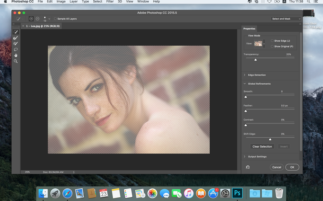Select the Hand tool
Image resolution: width=323 pixels, height=201 pixels.
[x=16, y=55]
